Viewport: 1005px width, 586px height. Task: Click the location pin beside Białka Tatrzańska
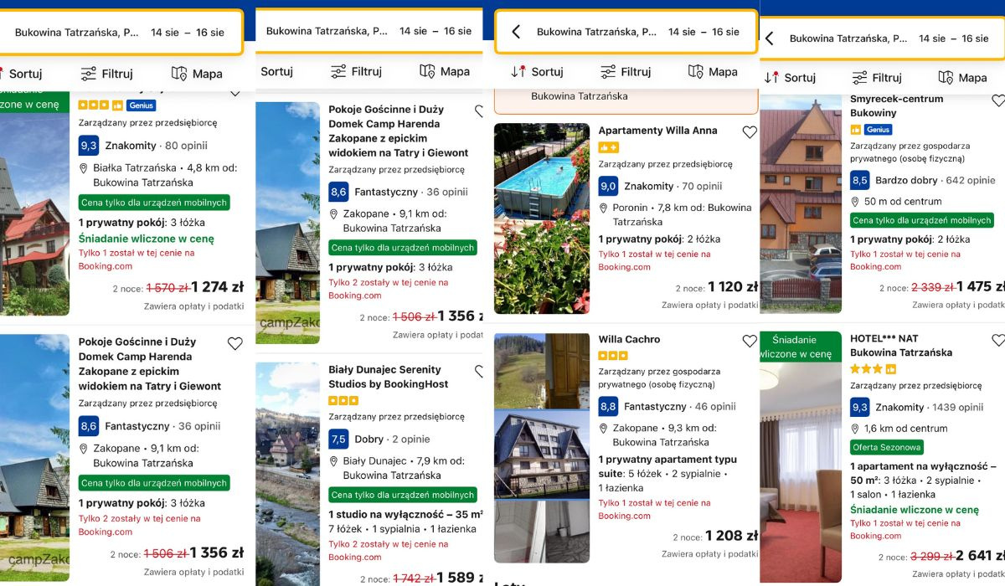(x=83, y=167)
